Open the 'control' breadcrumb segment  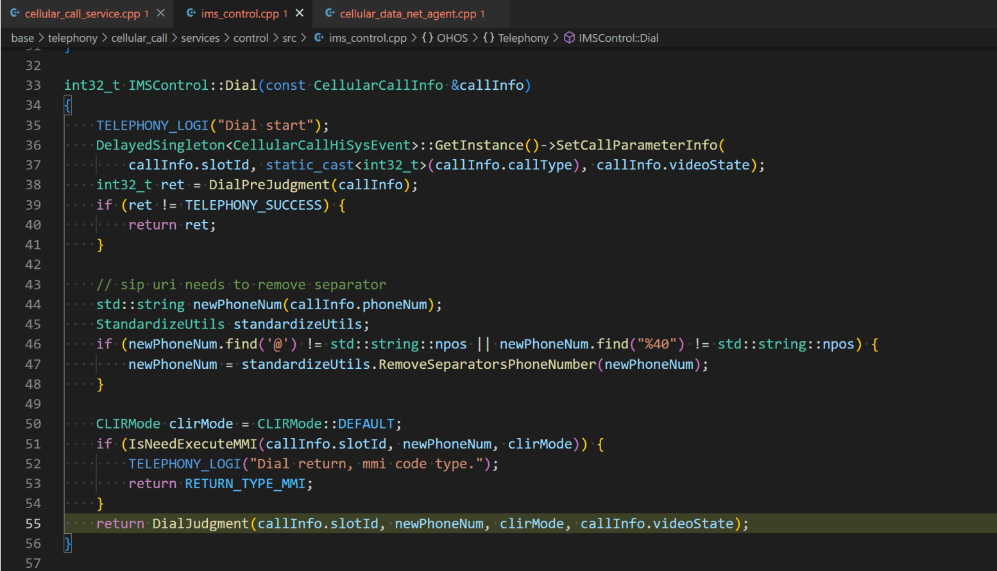click(251, 38)
